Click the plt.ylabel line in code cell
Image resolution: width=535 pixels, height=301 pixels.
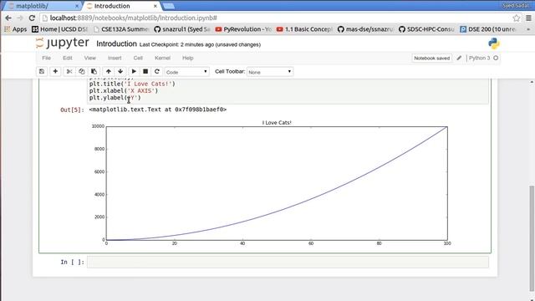(x=115, y=98)
